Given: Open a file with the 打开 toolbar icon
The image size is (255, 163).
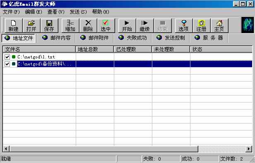Looking at the screenshot, I should pyautogui.click(x=31, y=26).
